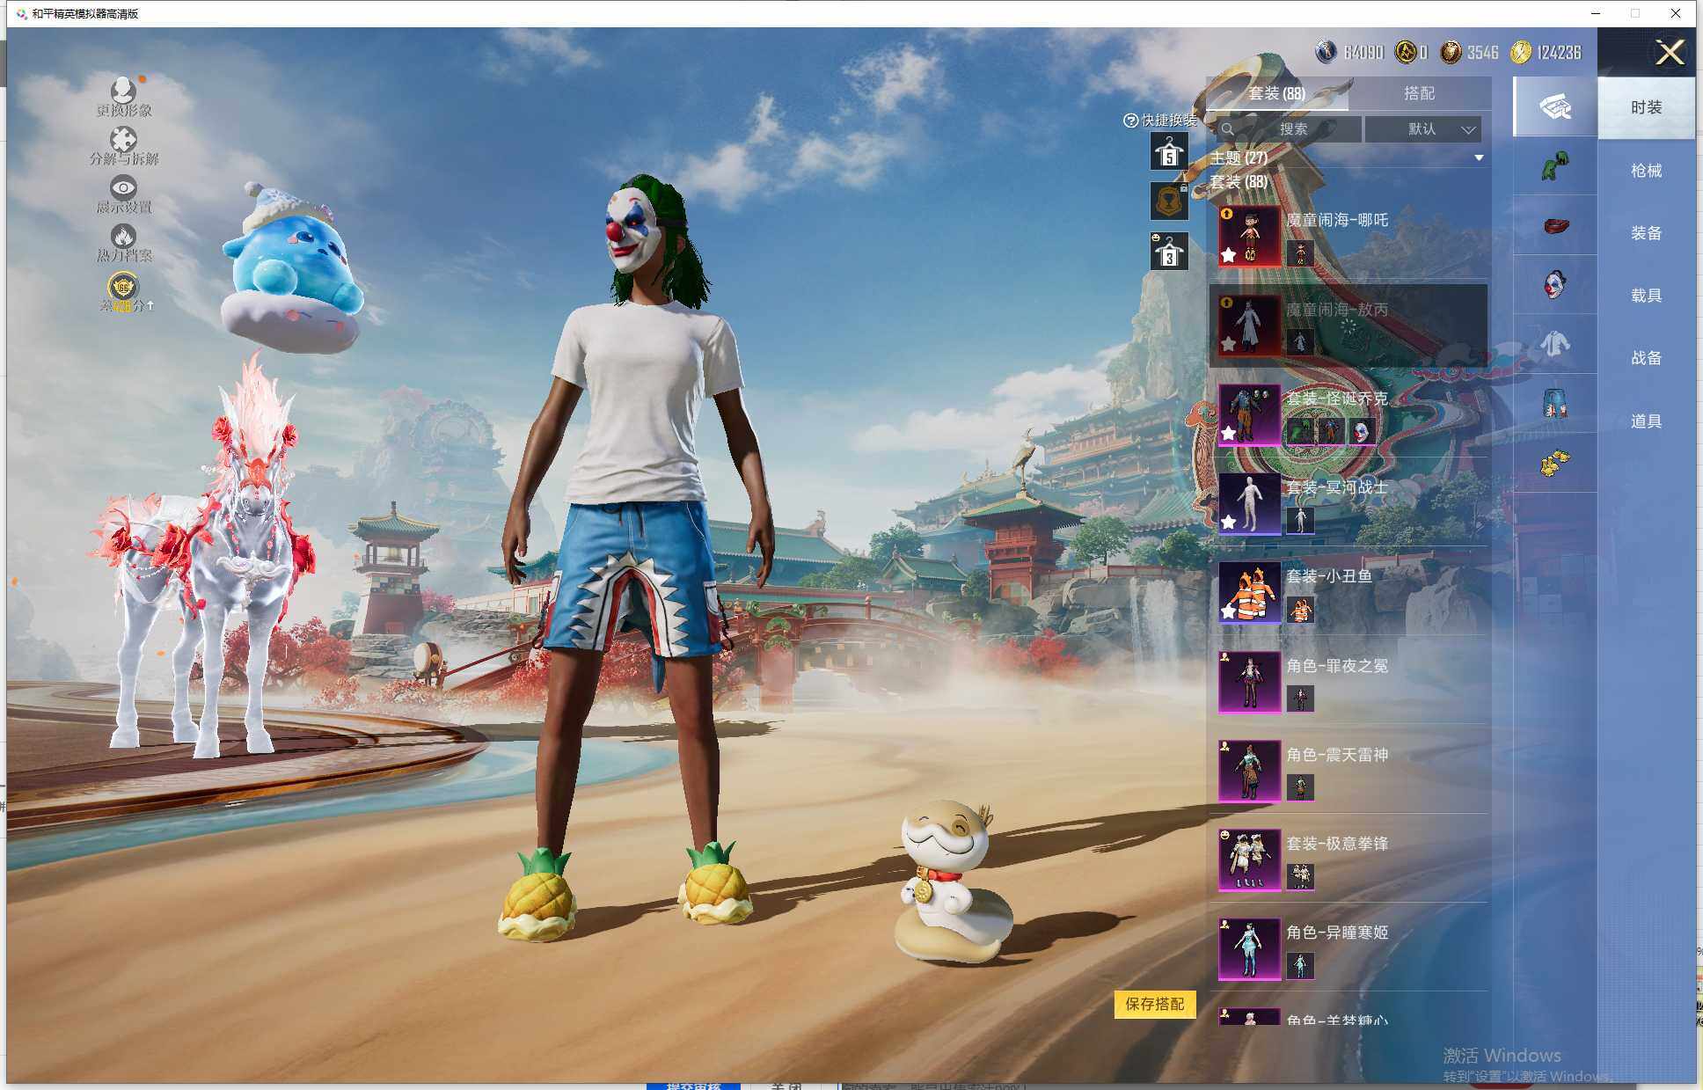Select the green hair headwear category icon

tap(1554, 166)
